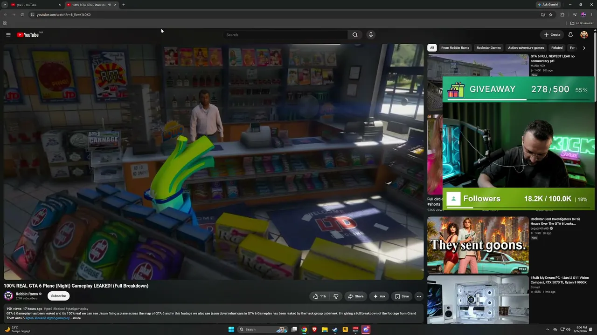
Task: Open the account avatar menu
Action: click(584, 35)
